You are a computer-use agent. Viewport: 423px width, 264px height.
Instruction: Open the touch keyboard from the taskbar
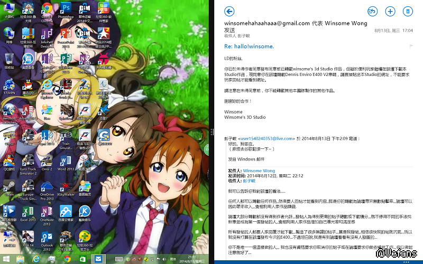tap(118, 259)
